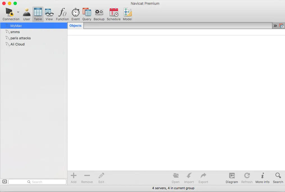
Task: Select the MyMac connection
Action: tap(34, 26)
